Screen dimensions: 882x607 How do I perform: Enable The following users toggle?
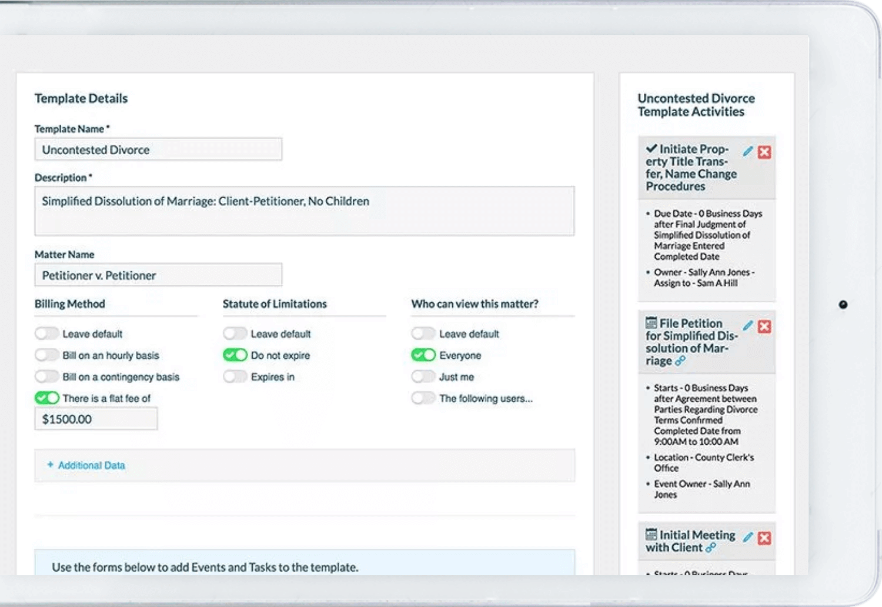pos(423,398)
